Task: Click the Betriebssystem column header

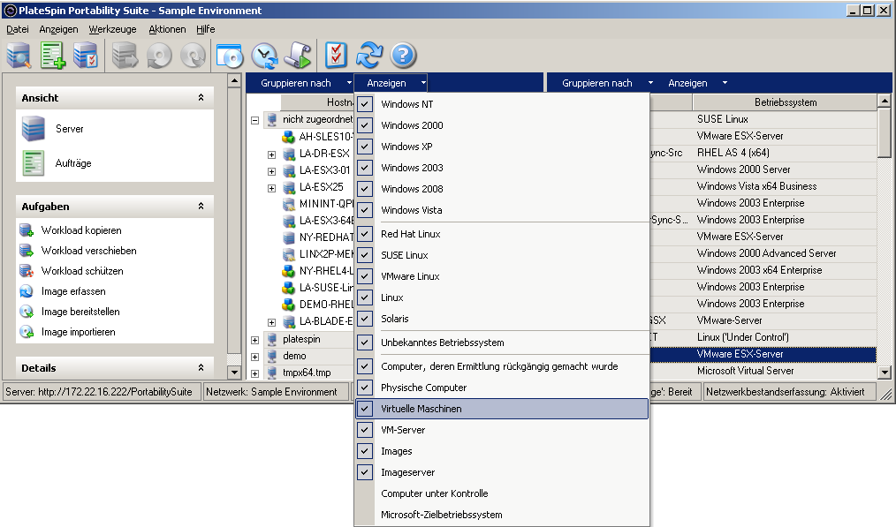Action: [x=785, y=102]
